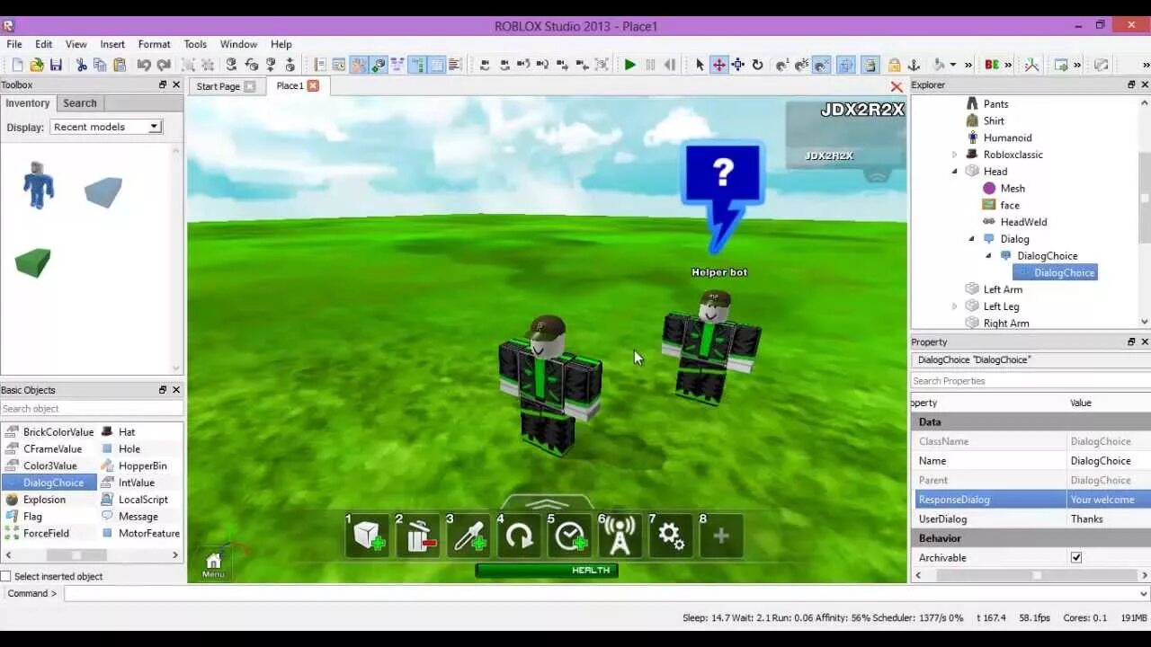Screen dimensions: 1151x647
Task: Click the Search Properties field
Action: click(1031, 381)
